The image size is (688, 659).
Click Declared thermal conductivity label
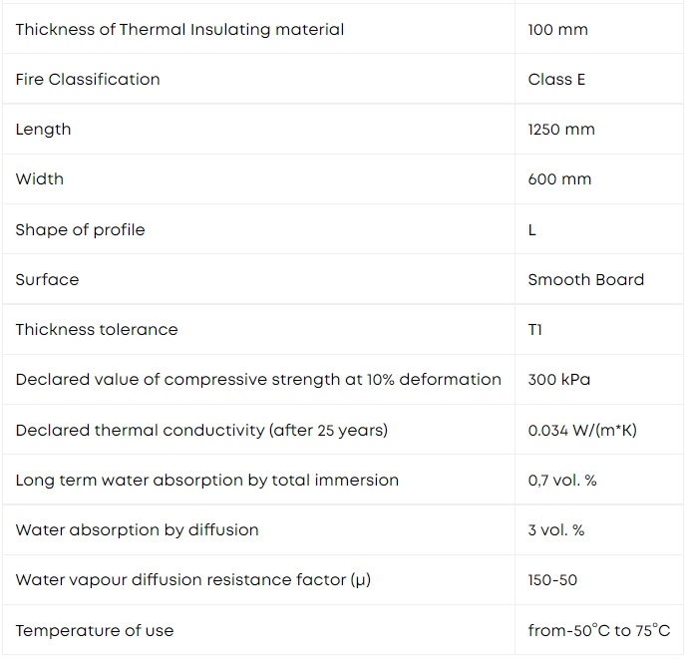201,431
